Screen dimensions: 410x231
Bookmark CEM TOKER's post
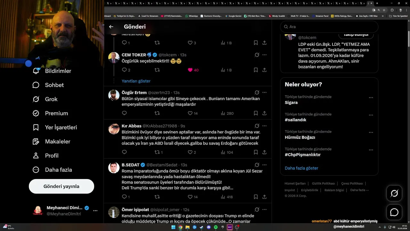[256, 70]
